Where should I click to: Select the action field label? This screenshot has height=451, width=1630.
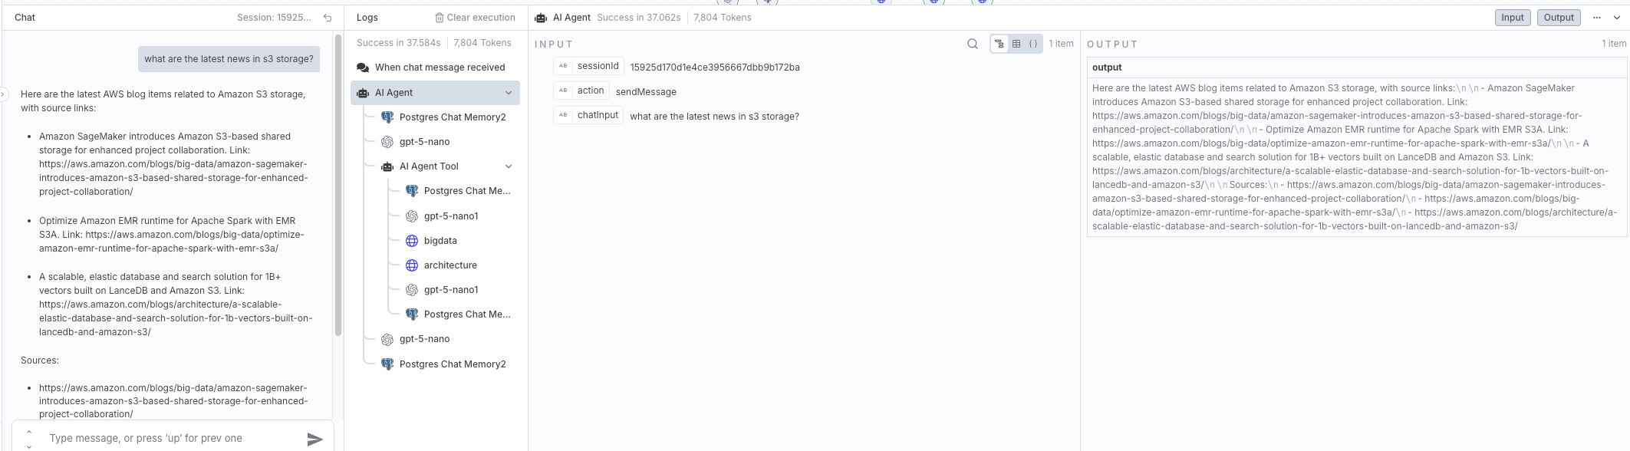[591, 91]
